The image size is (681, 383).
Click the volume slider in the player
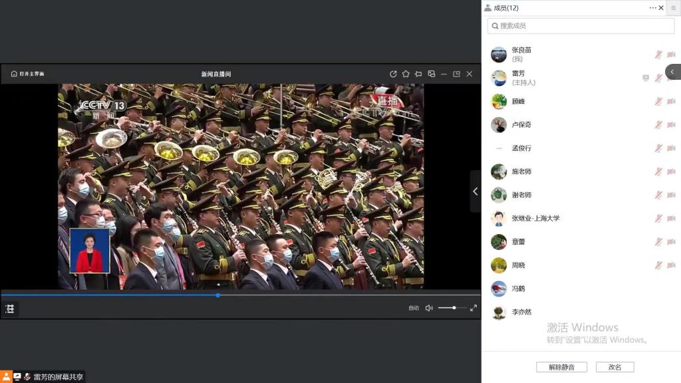452,308
